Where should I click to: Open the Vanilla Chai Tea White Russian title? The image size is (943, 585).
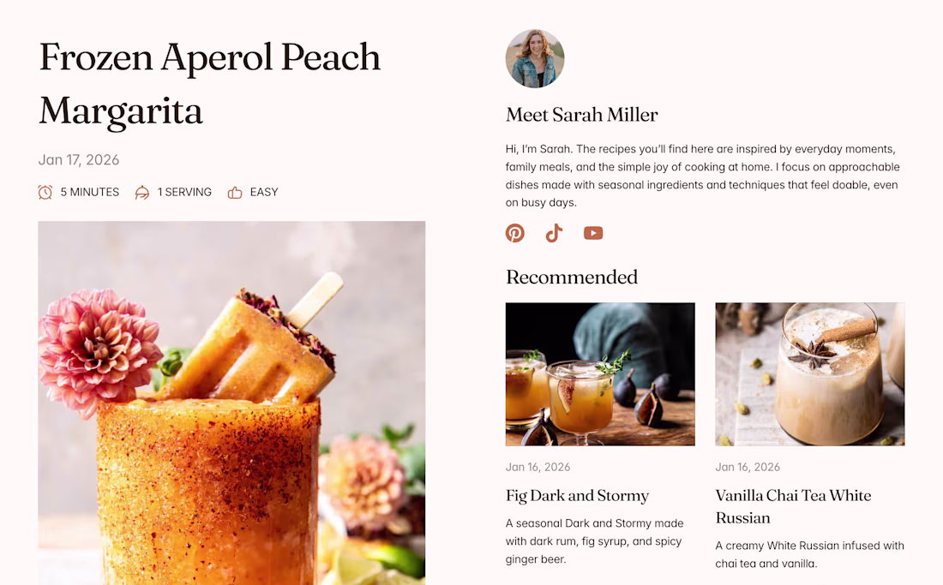[x=793, y=507]
